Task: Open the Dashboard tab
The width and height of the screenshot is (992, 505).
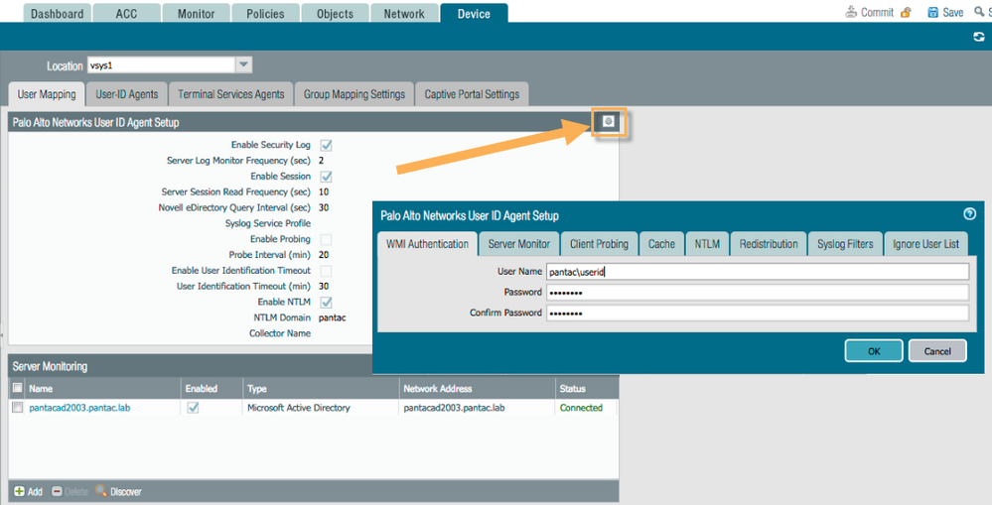Action: pos(57,13)
